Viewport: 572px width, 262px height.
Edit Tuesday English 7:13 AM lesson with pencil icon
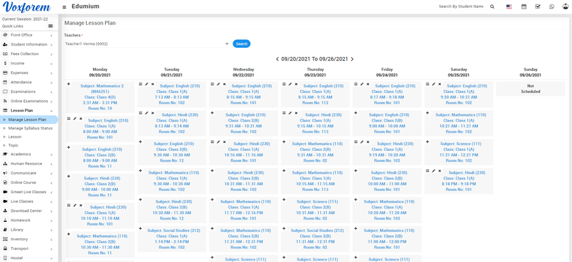147,84
